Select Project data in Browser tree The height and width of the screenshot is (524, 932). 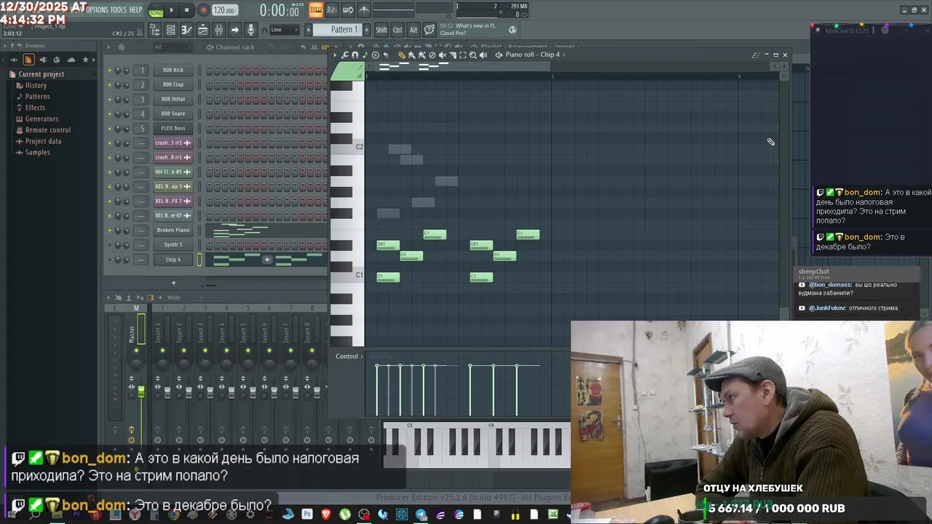point(44,141)
